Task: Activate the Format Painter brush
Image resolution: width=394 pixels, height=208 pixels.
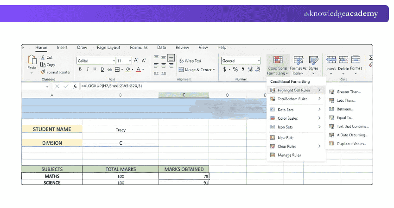Action: [56, 72]
